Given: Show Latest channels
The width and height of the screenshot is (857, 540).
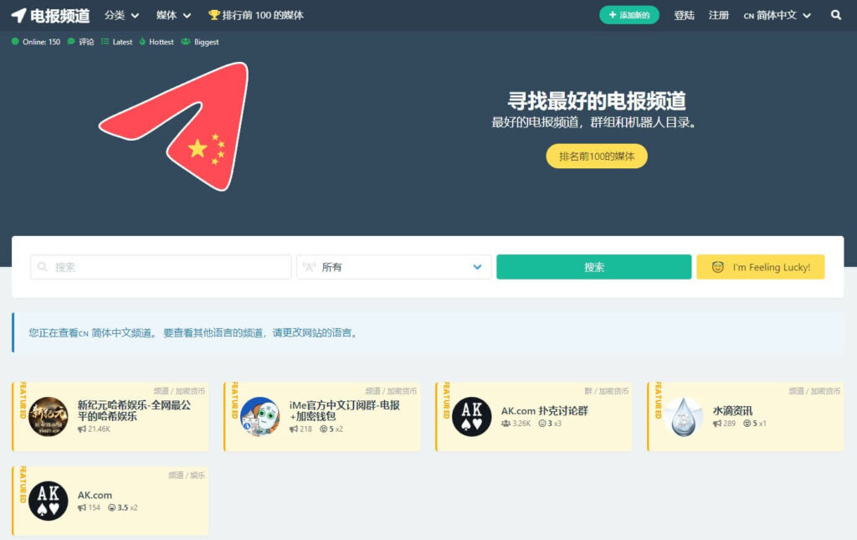Looking at the screenshot, I should point(116,42).
